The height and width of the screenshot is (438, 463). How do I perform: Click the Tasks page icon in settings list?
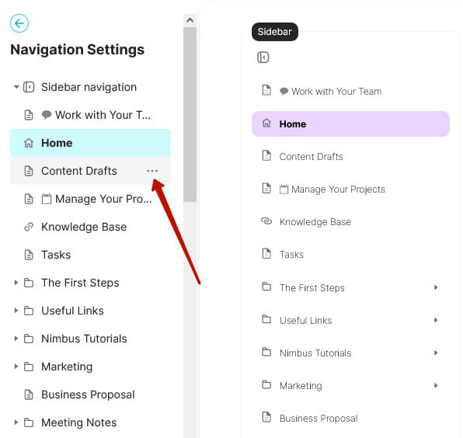pyautogui.click(x=29, y=255)
